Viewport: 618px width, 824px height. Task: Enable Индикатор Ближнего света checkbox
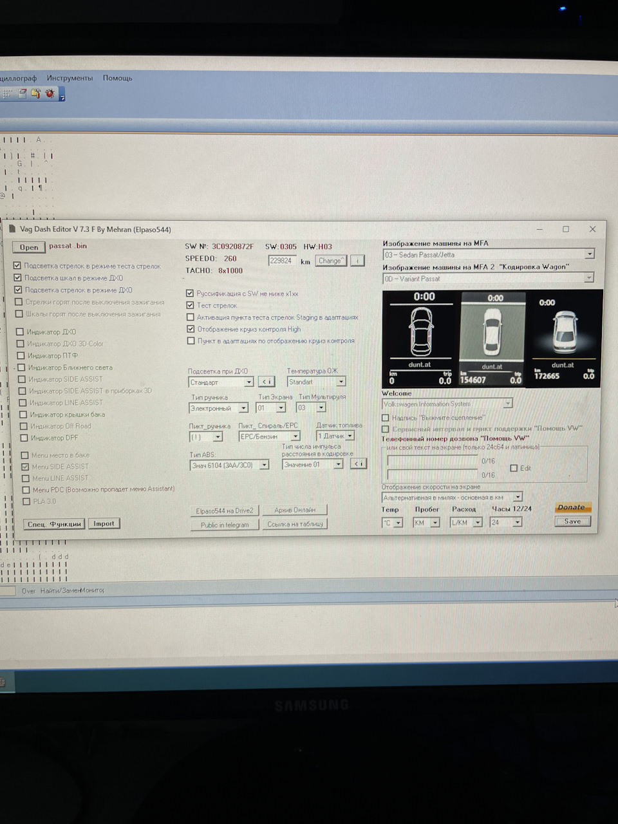(x=21, y=368)
